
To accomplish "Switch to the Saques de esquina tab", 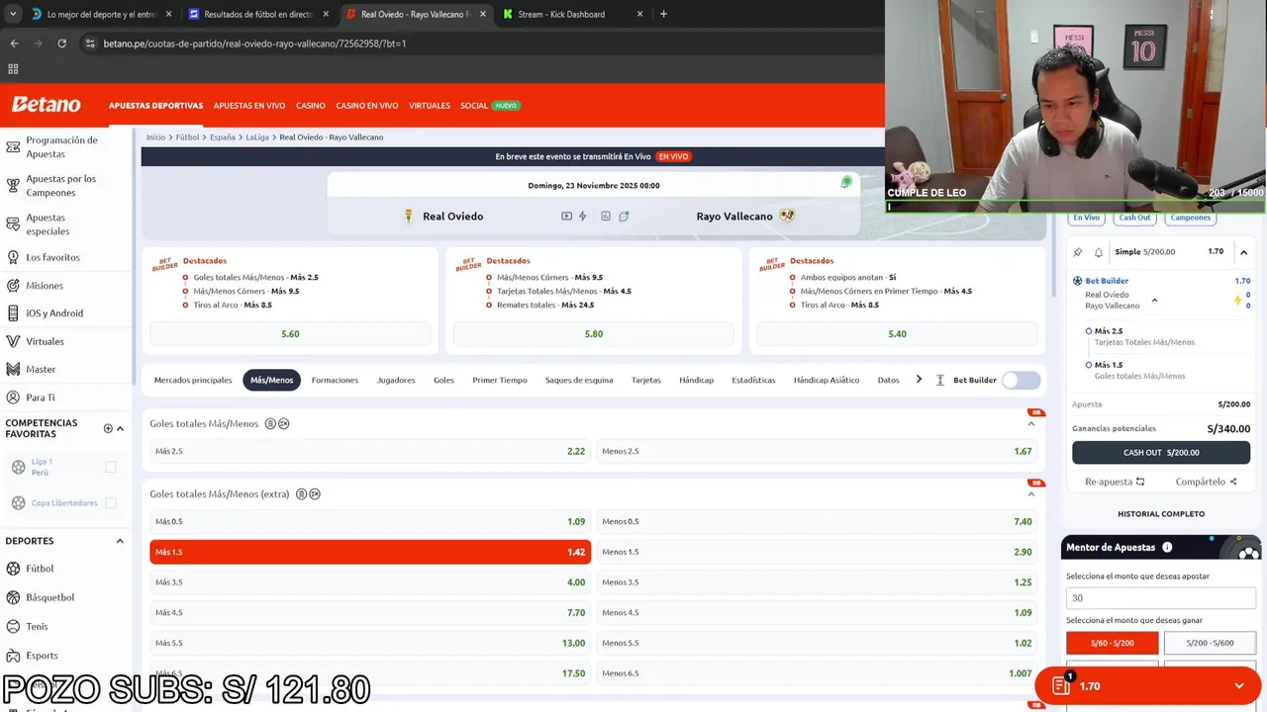I will (579, 380).
